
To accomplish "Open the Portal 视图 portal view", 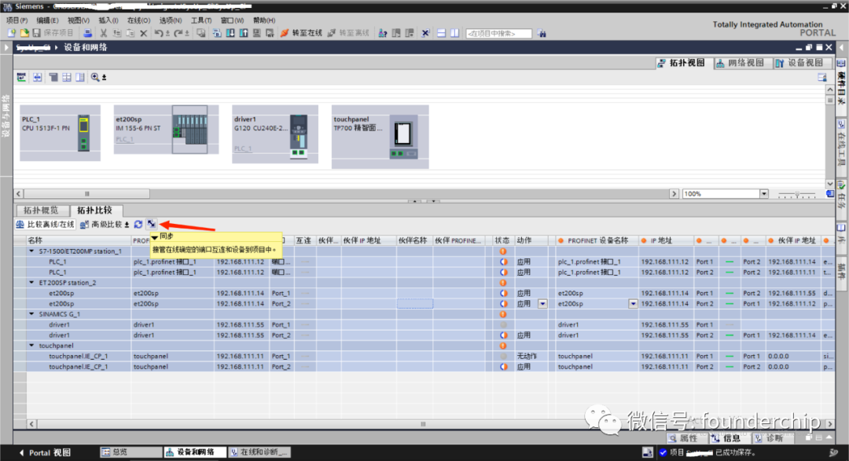I will [45, 452].
